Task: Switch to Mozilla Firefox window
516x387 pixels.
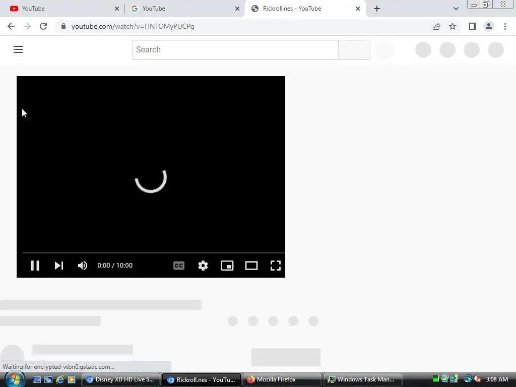Action: 282,379
